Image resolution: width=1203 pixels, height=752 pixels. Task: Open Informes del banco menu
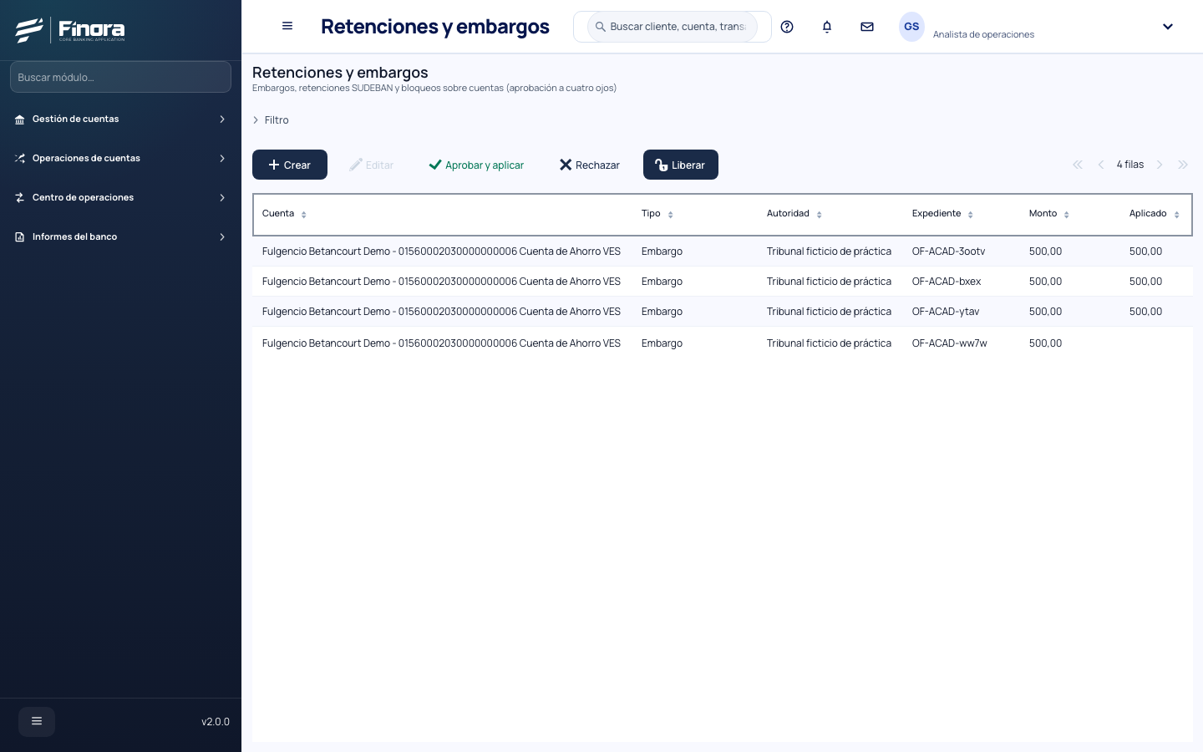[120, 237]
